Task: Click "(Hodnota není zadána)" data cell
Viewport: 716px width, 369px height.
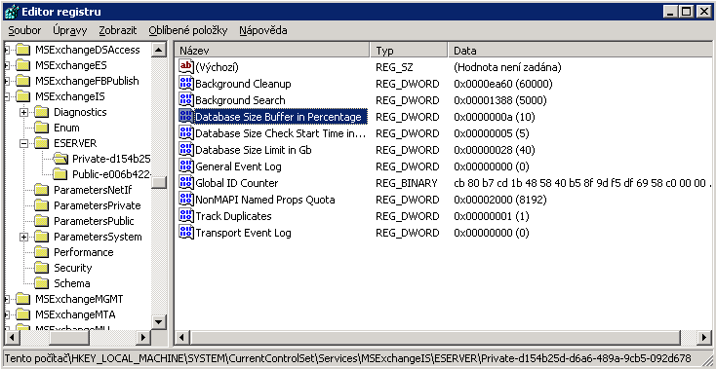Action: pos(507,67)
